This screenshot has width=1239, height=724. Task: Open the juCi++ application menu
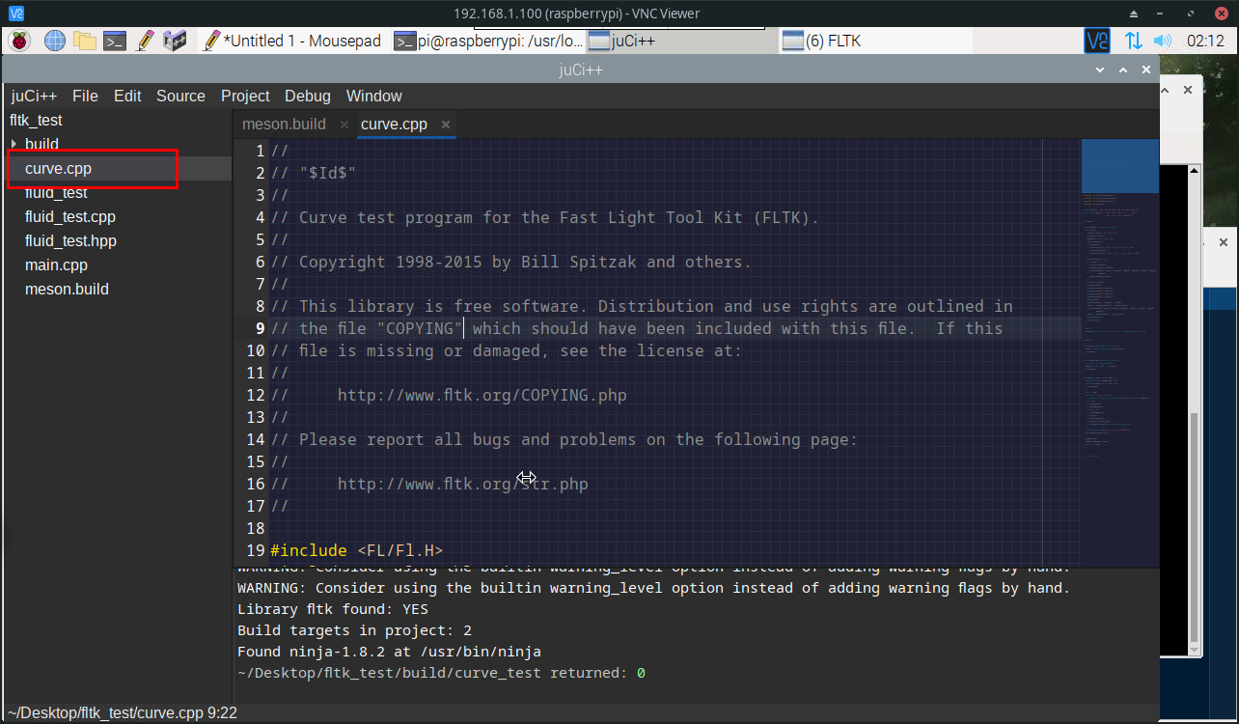pos(34,96)
